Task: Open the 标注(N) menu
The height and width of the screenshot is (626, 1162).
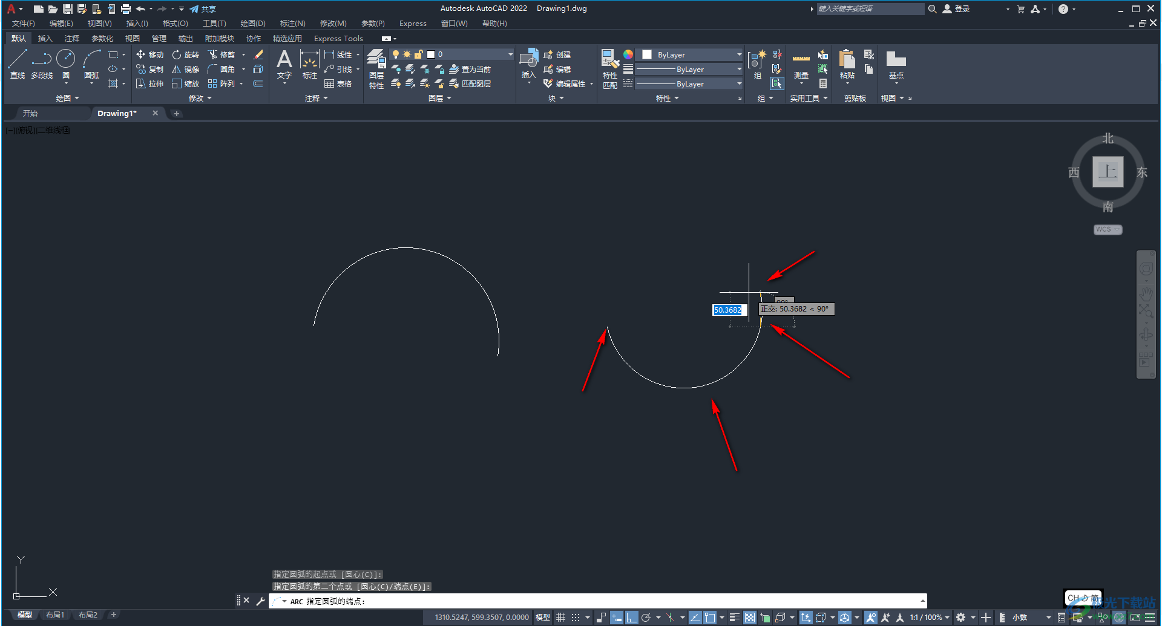Action: point(292,24)
